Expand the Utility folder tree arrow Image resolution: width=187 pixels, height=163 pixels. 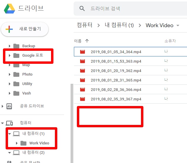10,84
